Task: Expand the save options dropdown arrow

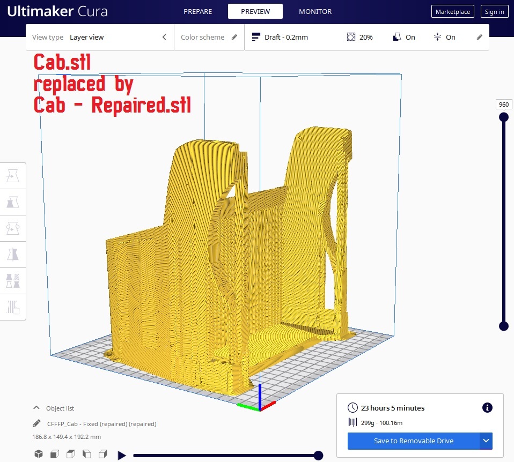Action: point(486,441)
